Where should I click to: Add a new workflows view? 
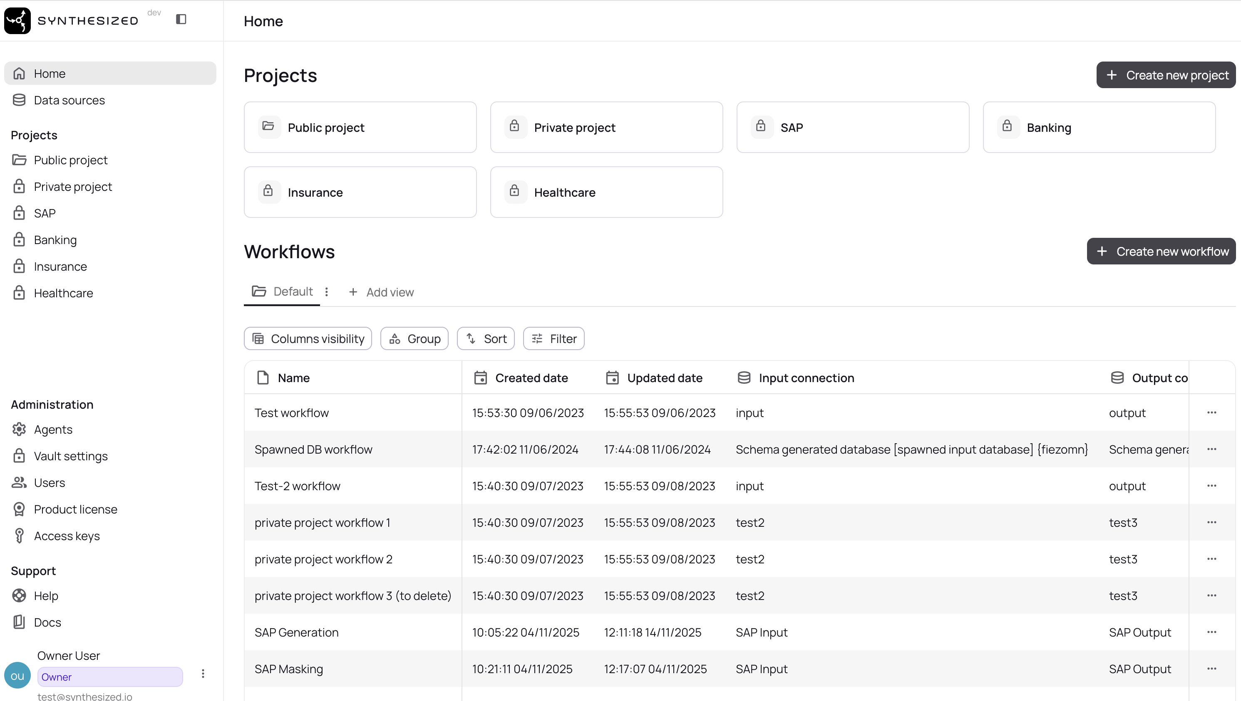[381, 292]
